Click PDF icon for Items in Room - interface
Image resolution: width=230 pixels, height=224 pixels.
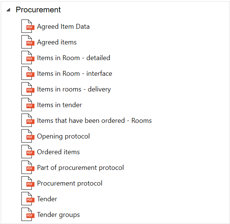(27, 74)
